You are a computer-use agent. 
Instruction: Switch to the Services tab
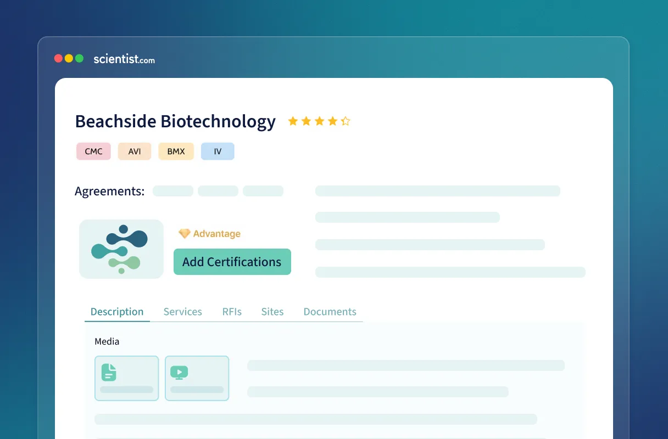[183, 312]
